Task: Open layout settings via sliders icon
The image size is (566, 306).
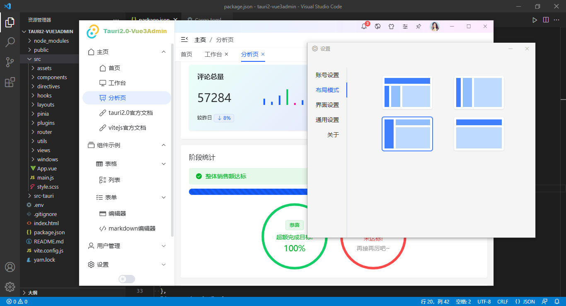Action: tap(405, 26)
